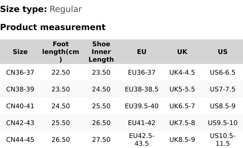This screenshot has height=148, width=243.
Task: Click the "Shoe Inner Length" column header
Action: [101, 52]
